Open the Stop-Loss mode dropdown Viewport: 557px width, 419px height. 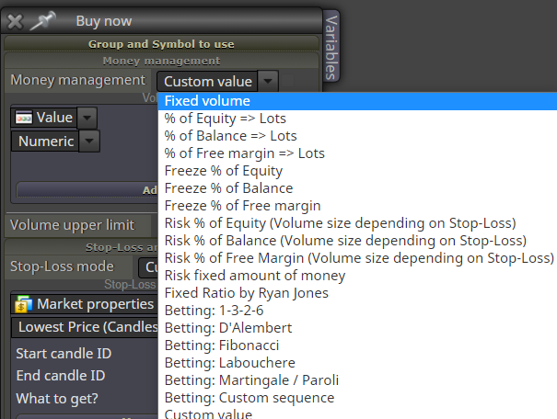pos(148,267)
